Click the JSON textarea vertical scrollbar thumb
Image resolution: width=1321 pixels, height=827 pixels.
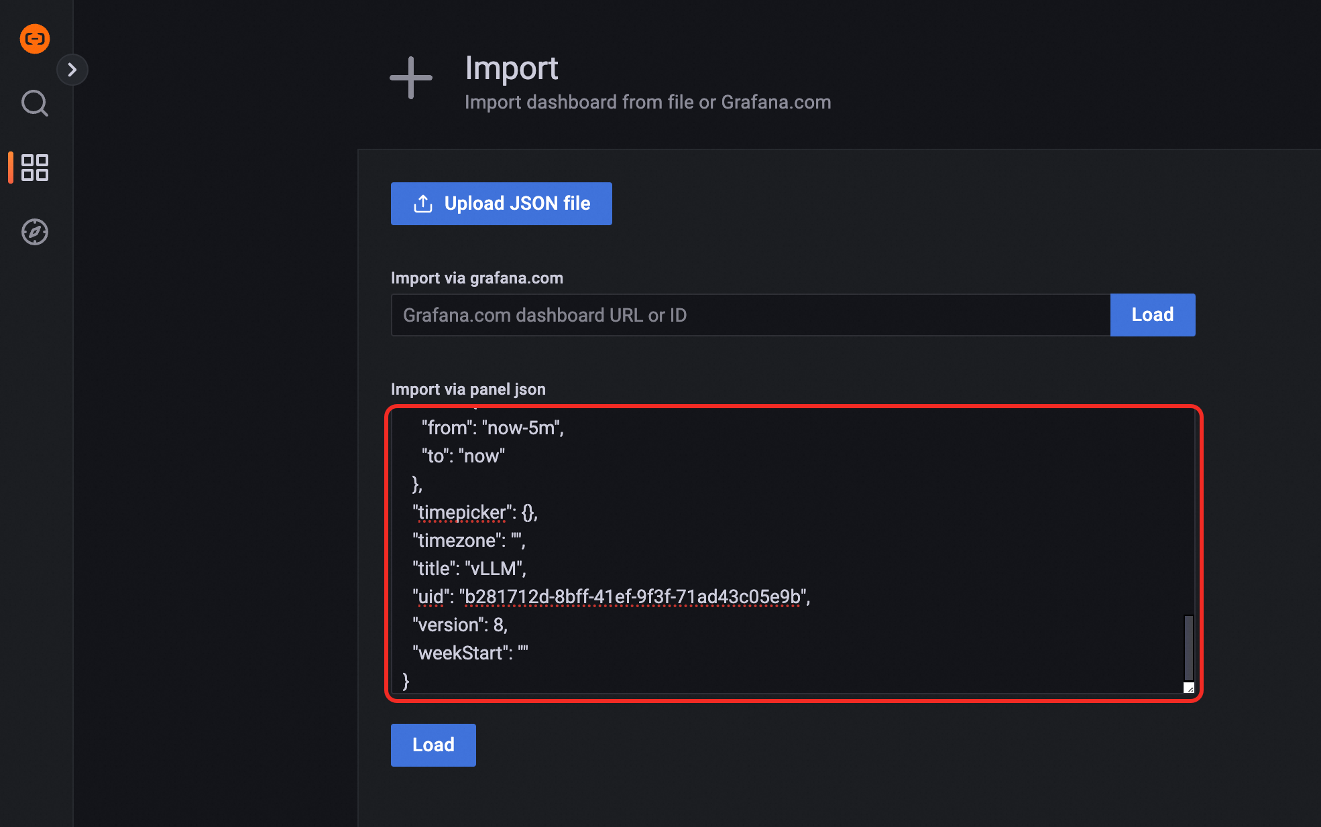(x=1188, y=647)
